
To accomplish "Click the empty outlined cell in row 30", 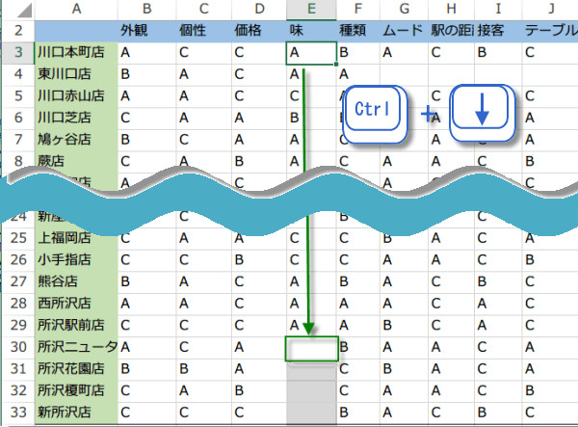I will point(312,348).
